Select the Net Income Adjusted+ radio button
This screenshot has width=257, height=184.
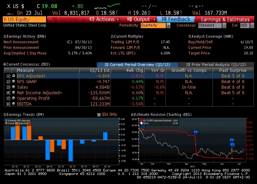[x=14, y=93]
